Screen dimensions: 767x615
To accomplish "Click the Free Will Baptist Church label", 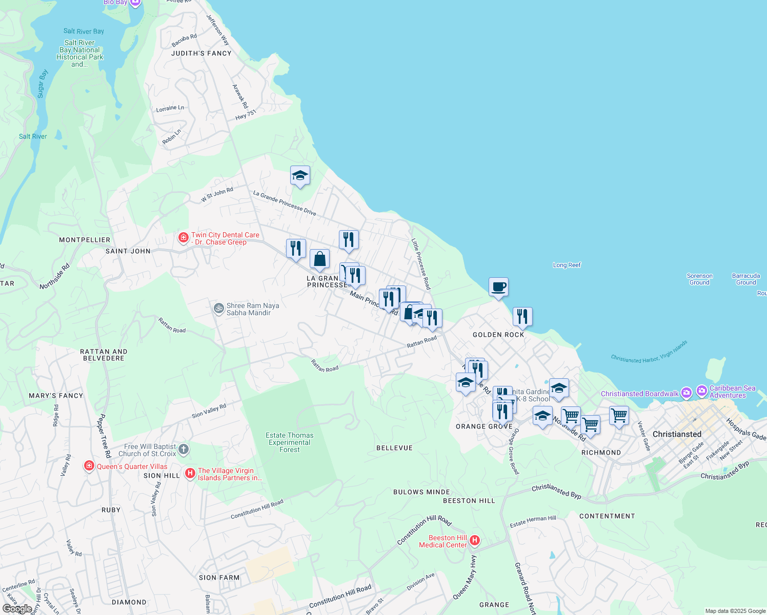I will click(147, 450).
